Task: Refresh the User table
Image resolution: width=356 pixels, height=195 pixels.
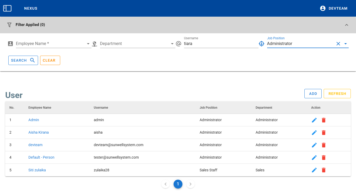Action: 337,94
